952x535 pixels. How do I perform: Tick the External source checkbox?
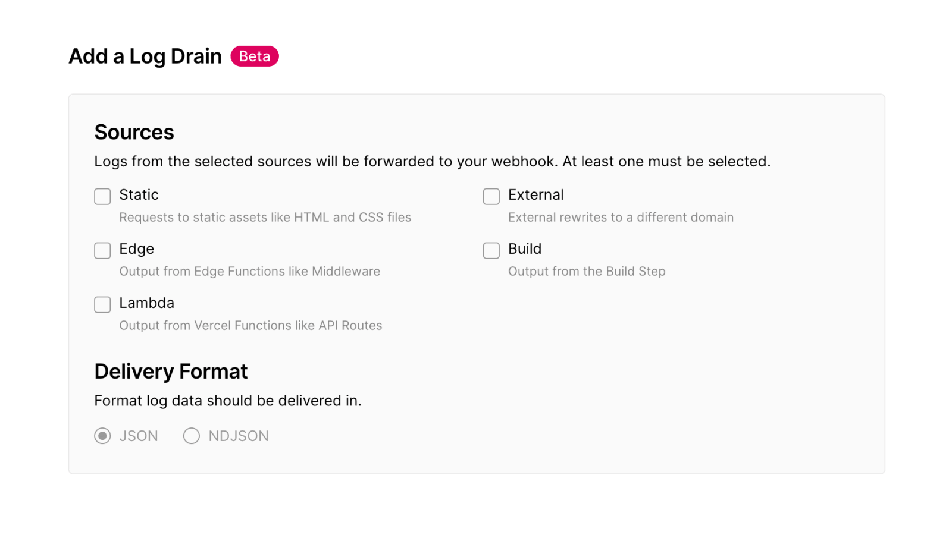491,196
